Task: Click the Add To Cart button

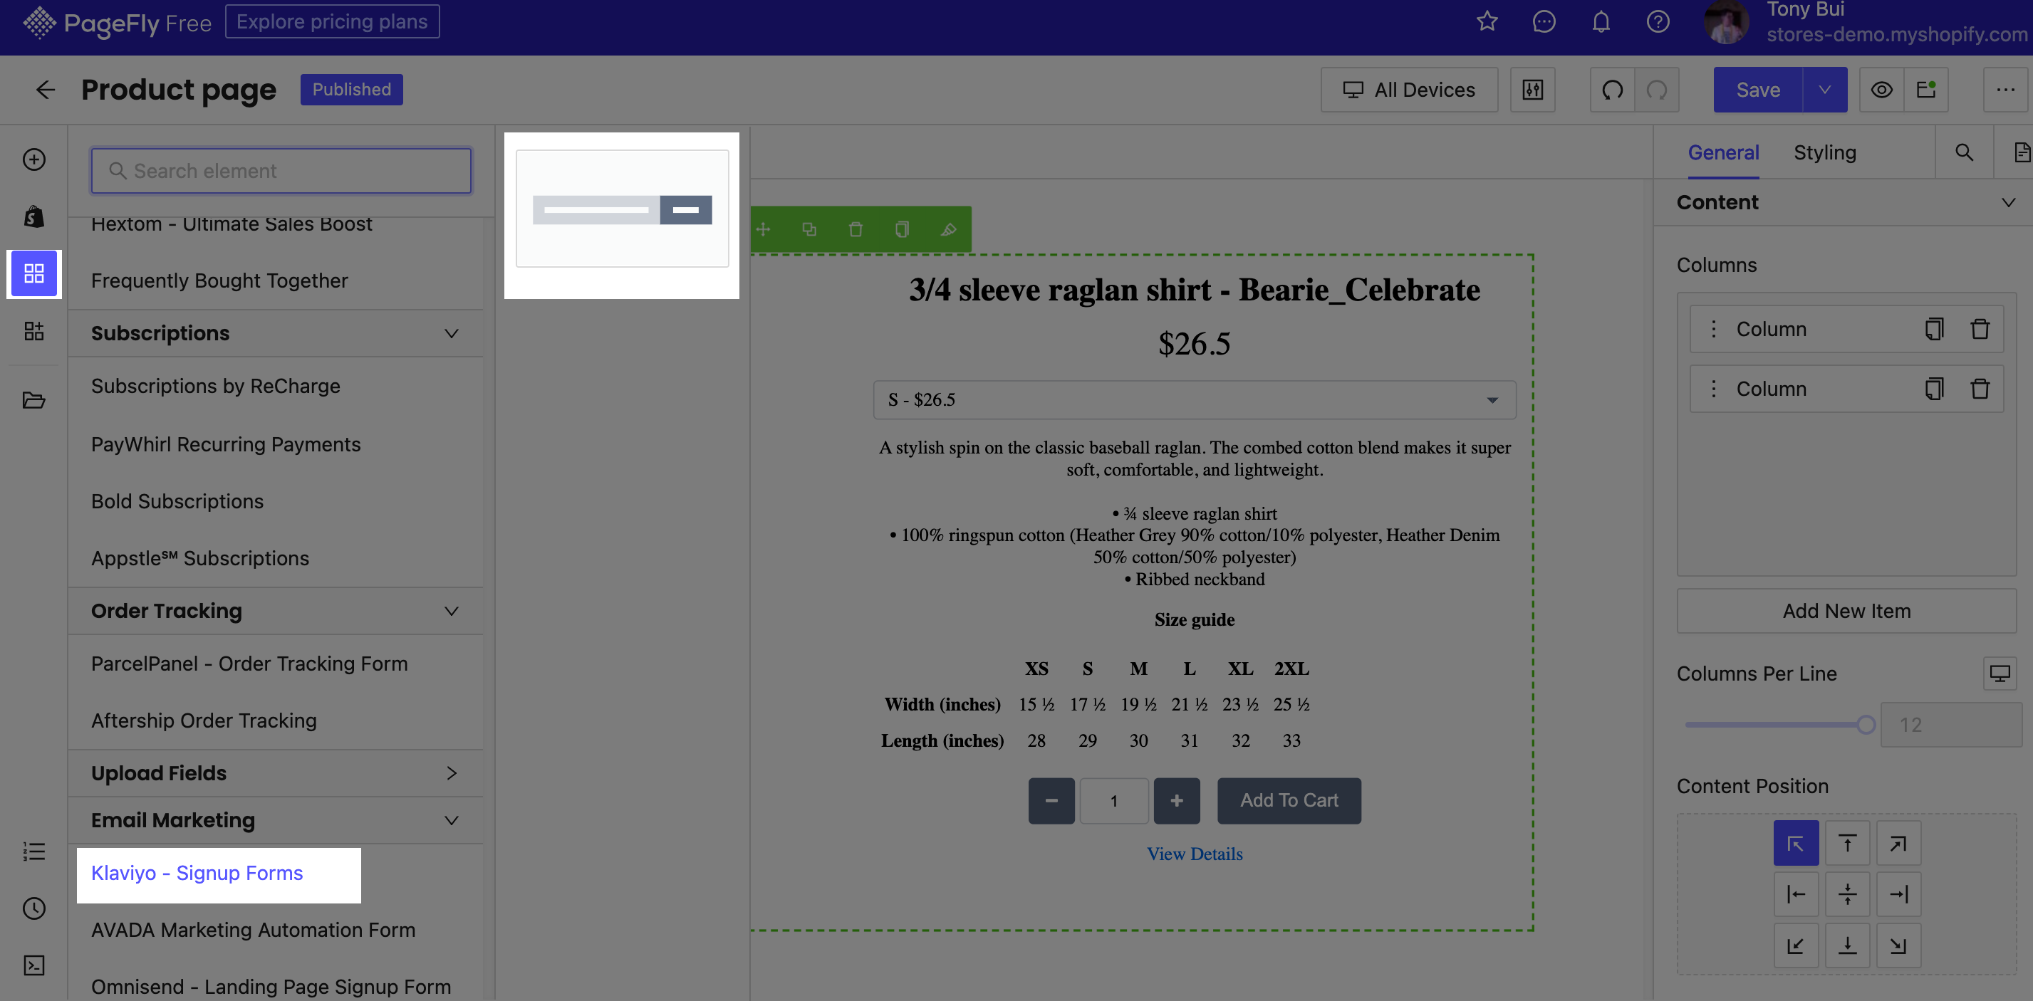Action: (x=1289, y=801)
